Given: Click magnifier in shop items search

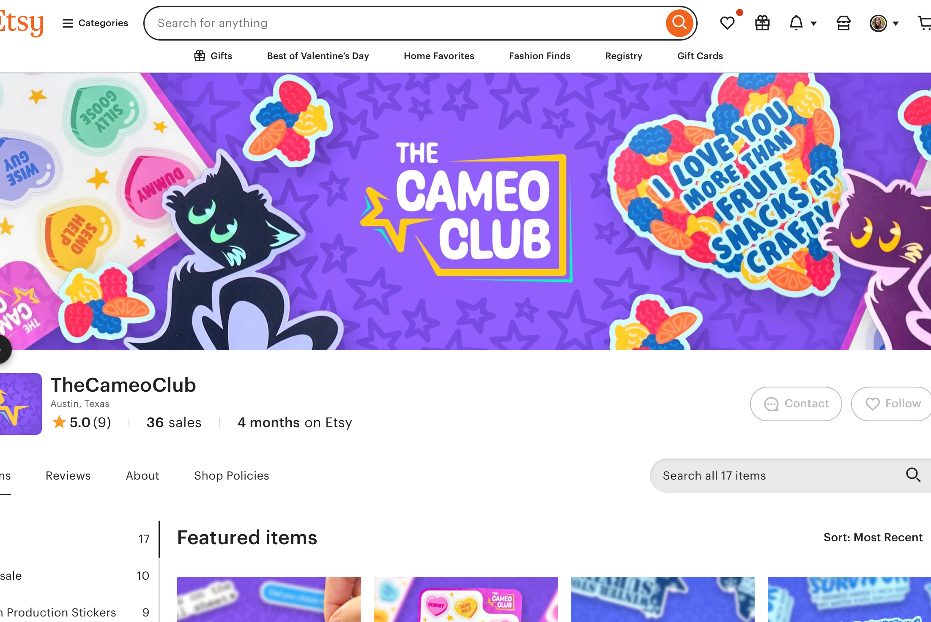Looking at the screenshot, I should pos(913,475).
